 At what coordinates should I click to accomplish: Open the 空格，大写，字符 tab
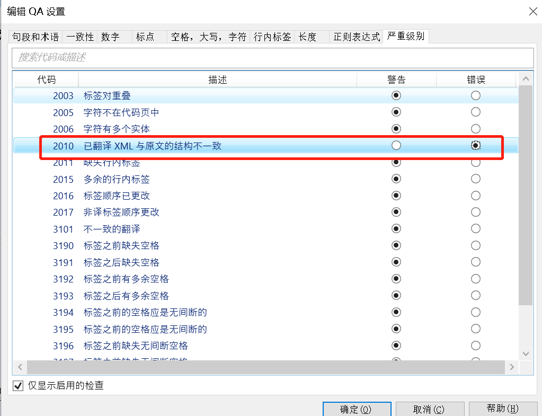(208, 37)
